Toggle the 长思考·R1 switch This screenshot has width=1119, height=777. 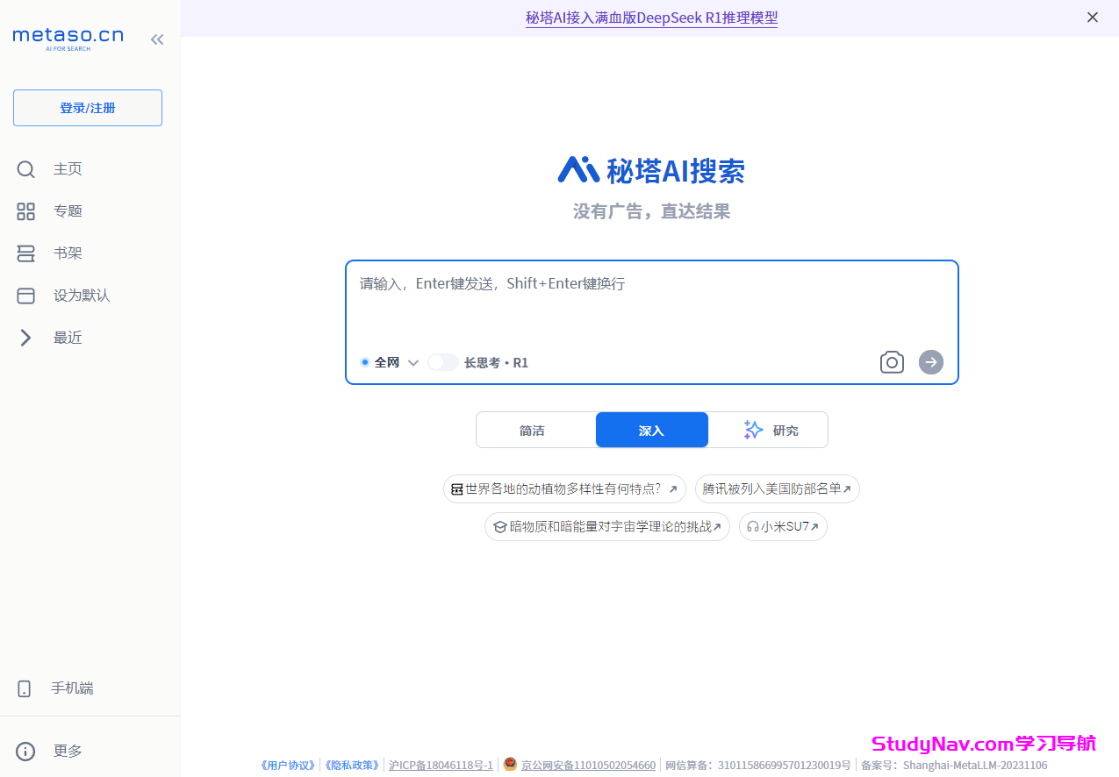[x=443, y=362]
